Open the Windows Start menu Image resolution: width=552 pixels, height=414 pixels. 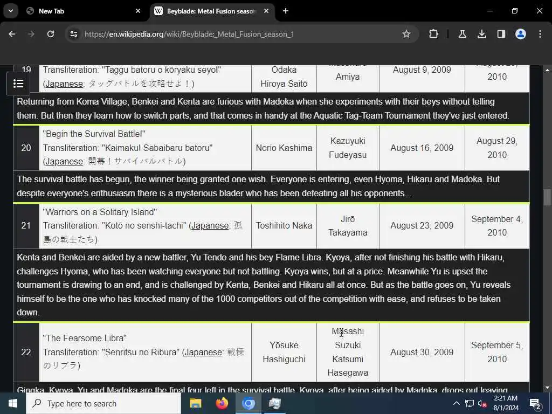pyautogui.click(x=13, y=403)
